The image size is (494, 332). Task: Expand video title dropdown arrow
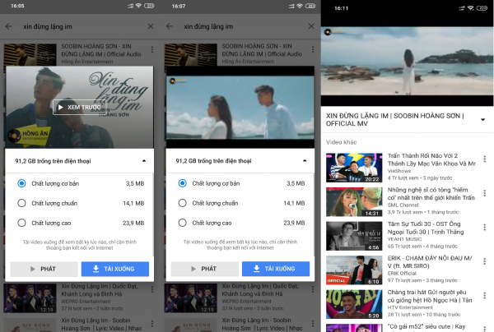pyautogui.click(x=482, y=119)
